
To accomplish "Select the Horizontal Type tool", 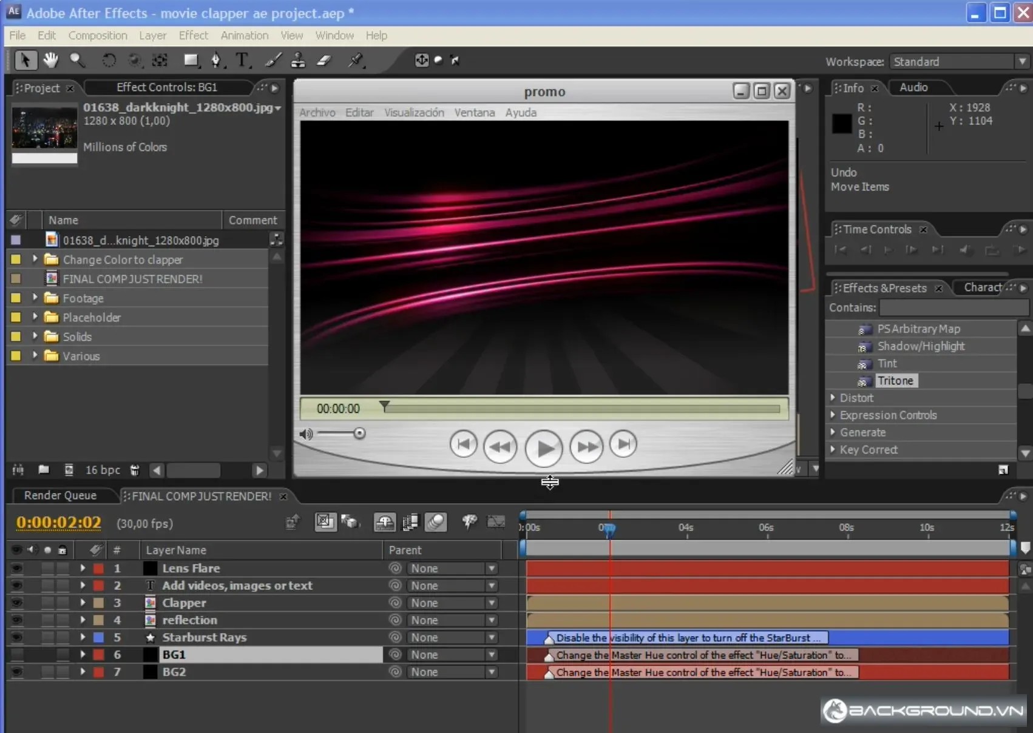I will pos(243,60).
